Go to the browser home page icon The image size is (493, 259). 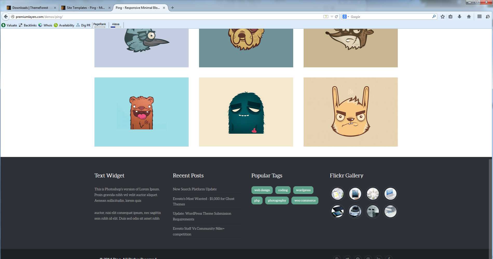tap(469, 17)
